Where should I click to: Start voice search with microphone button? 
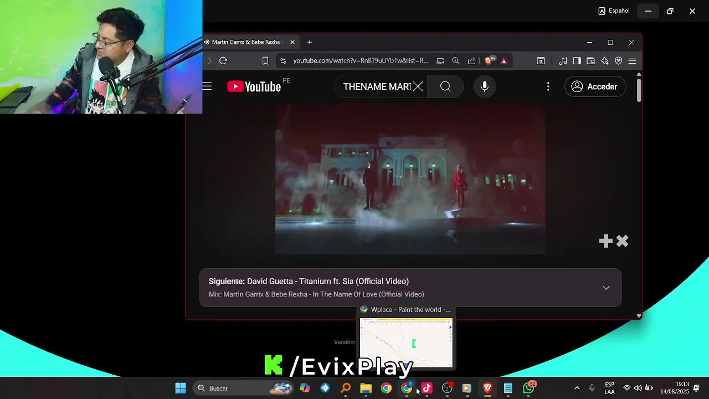tap(485, 86)
